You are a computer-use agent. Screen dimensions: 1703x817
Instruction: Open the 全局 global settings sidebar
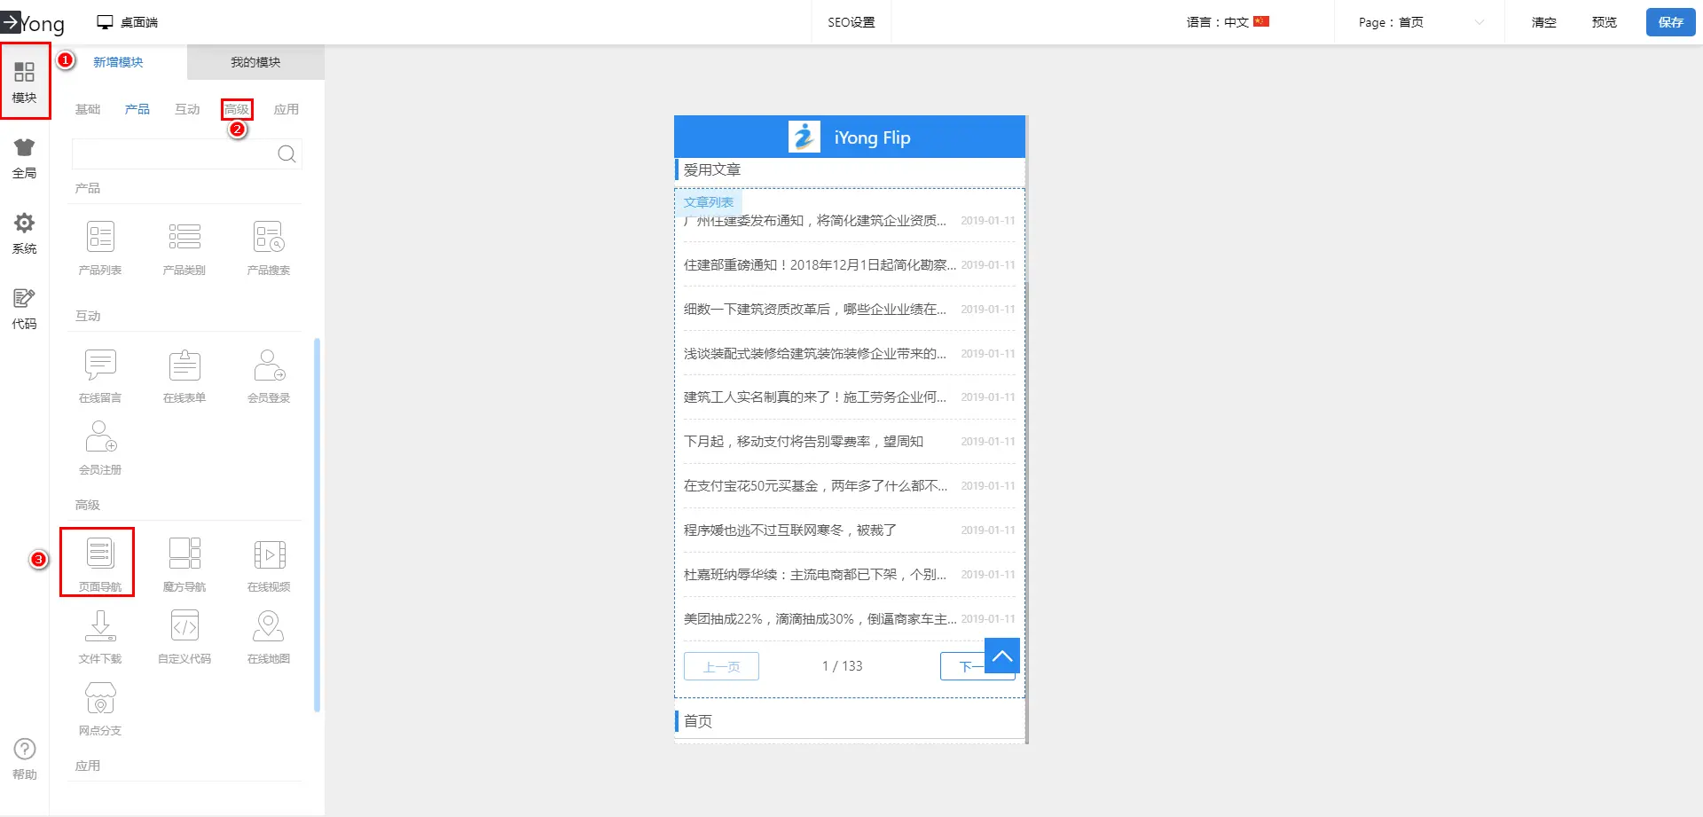click(24, 158)
